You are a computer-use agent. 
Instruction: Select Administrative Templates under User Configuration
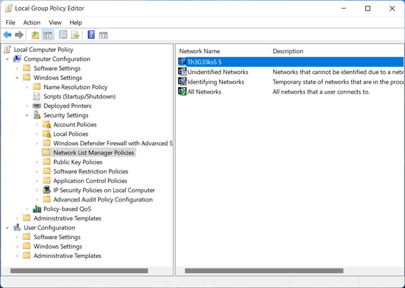tap(67, 255)
